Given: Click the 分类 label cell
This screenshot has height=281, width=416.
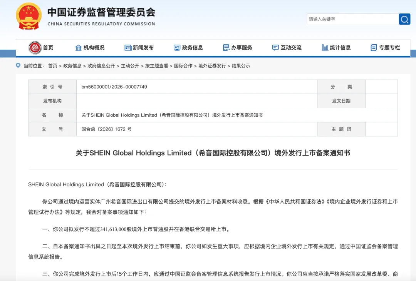Looking at the screenshot, I should (x=341, y=87).
